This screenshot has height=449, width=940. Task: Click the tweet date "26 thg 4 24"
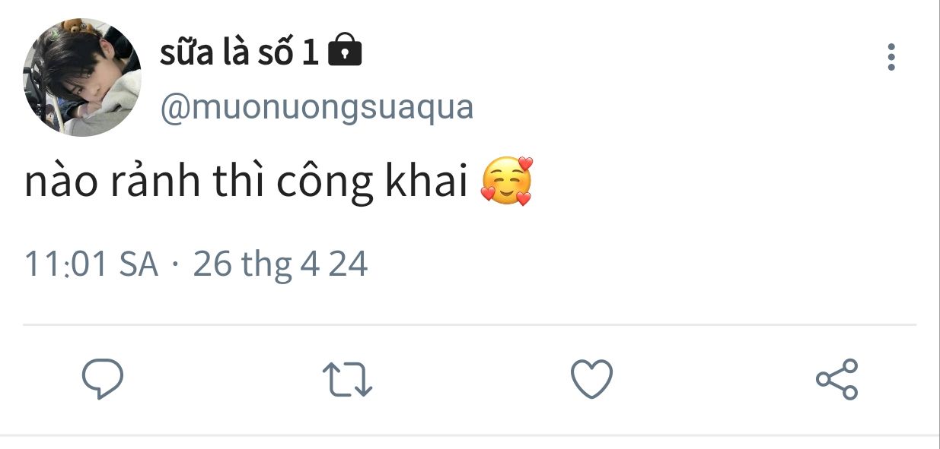point(280,264)
